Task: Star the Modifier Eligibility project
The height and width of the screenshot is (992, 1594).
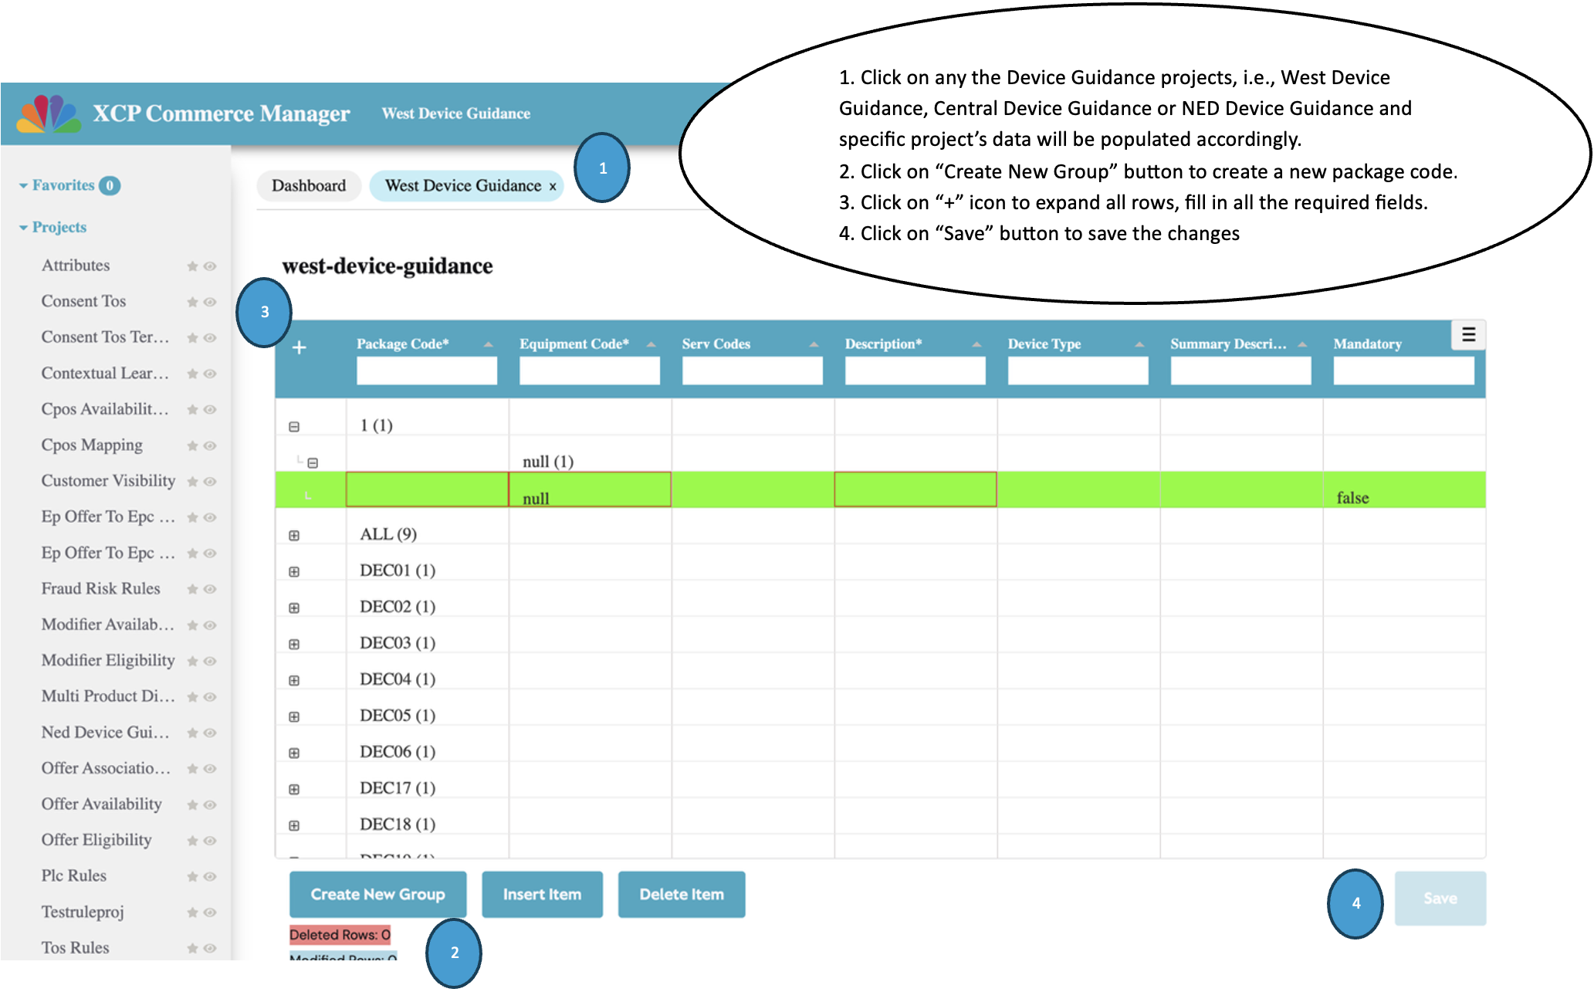Action: coord(192,661)
